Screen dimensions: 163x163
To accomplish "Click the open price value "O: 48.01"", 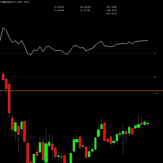I will (x=59, y=7).
